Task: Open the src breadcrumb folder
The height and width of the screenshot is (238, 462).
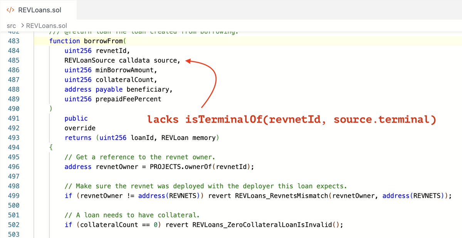Action: [11, 26]
